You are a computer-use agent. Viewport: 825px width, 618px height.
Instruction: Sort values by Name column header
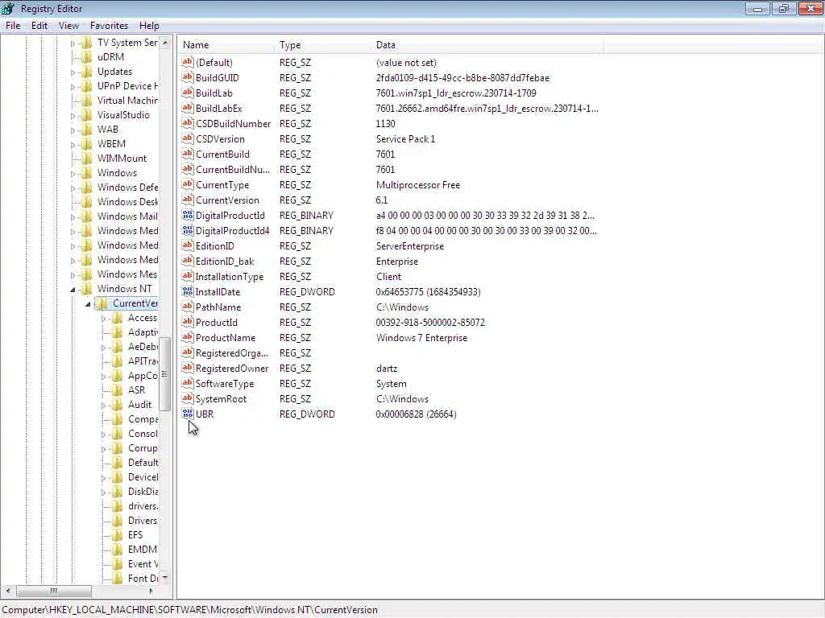click(226, 45)
